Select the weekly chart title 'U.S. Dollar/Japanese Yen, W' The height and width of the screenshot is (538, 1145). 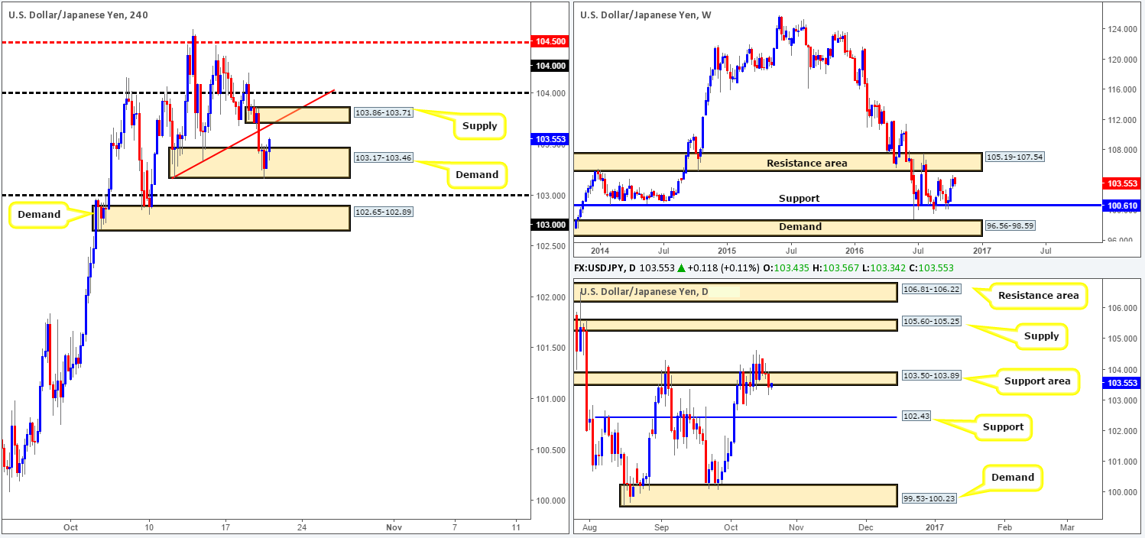646,14
